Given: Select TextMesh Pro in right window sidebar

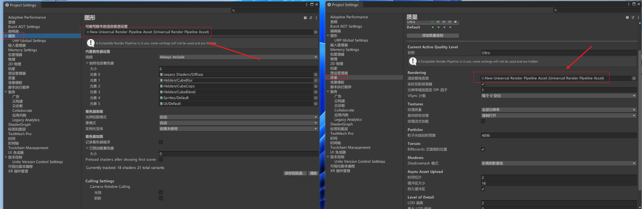Looking at the screenshot, I should [x=342, y=134].
